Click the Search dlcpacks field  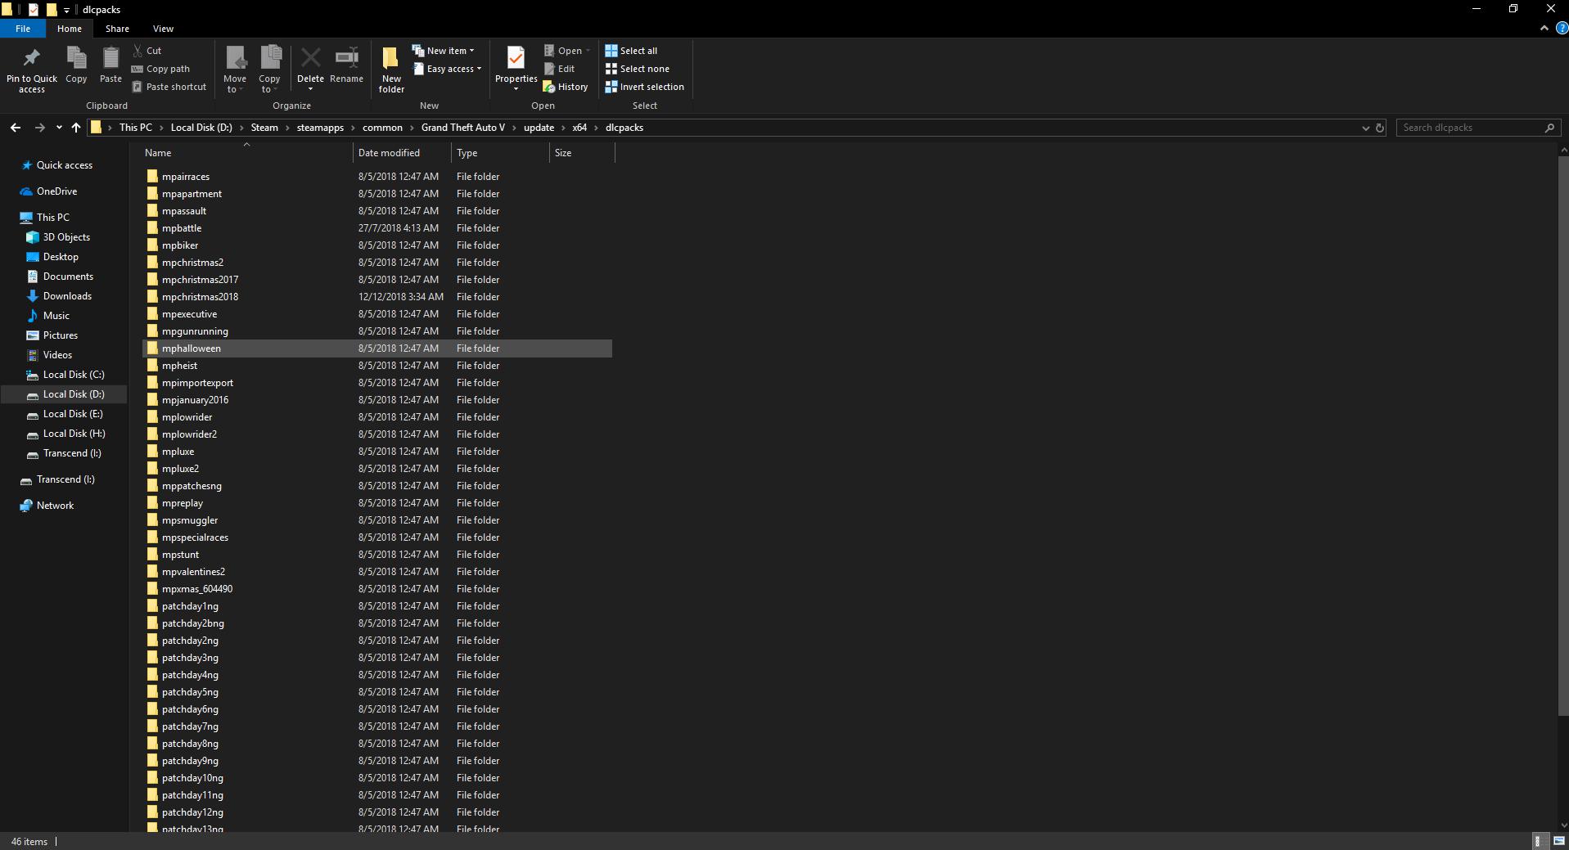tap(1470, 128)
